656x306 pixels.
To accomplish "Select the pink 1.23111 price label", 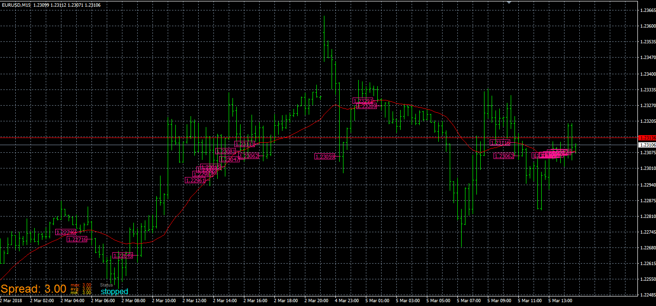I will (245, 144).
